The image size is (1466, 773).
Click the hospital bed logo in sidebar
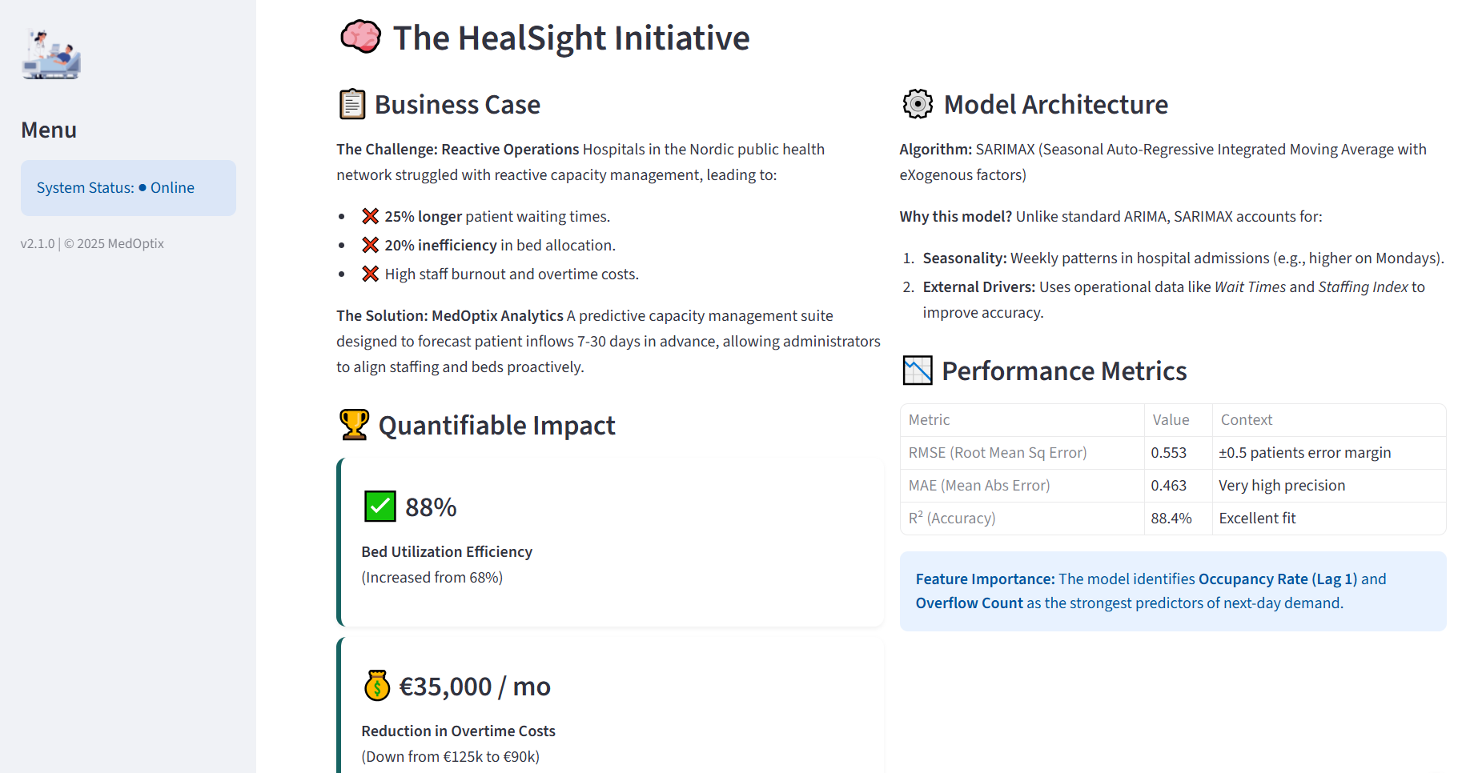[x=51, y=54]
